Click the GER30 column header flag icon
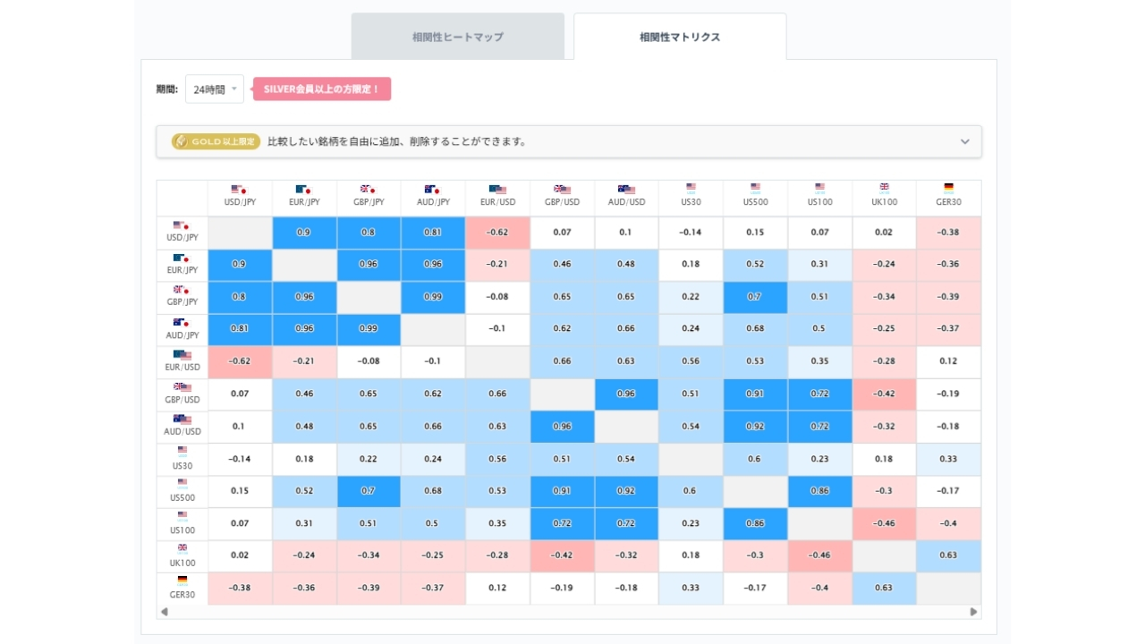Viewport: 1145px width, 644px height. click(948, 189)
